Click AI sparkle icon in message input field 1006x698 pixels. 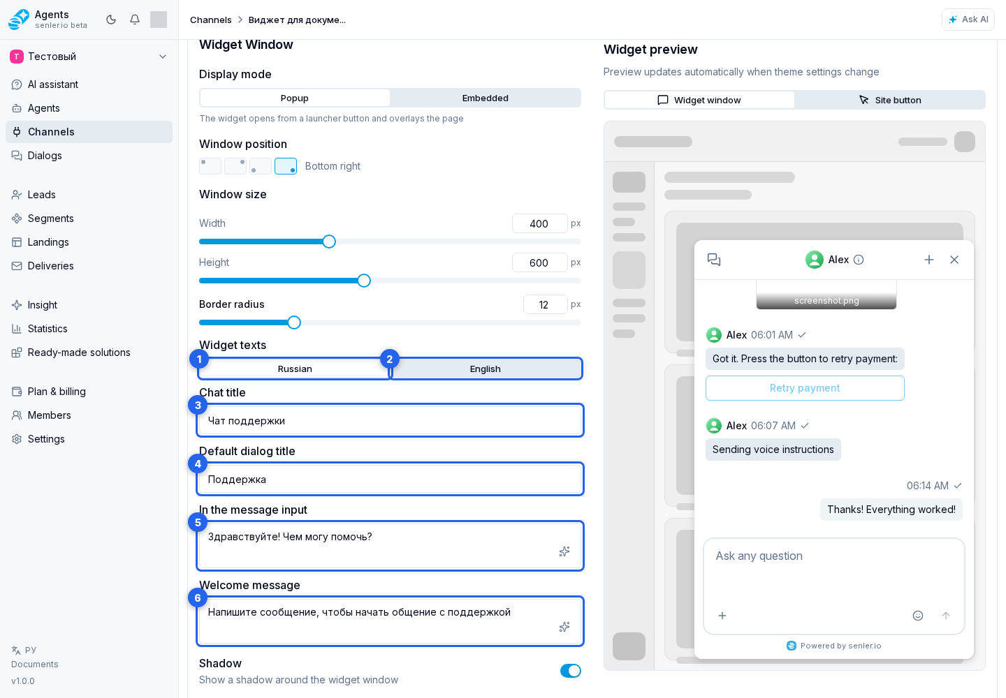click(x=564, y=551)
